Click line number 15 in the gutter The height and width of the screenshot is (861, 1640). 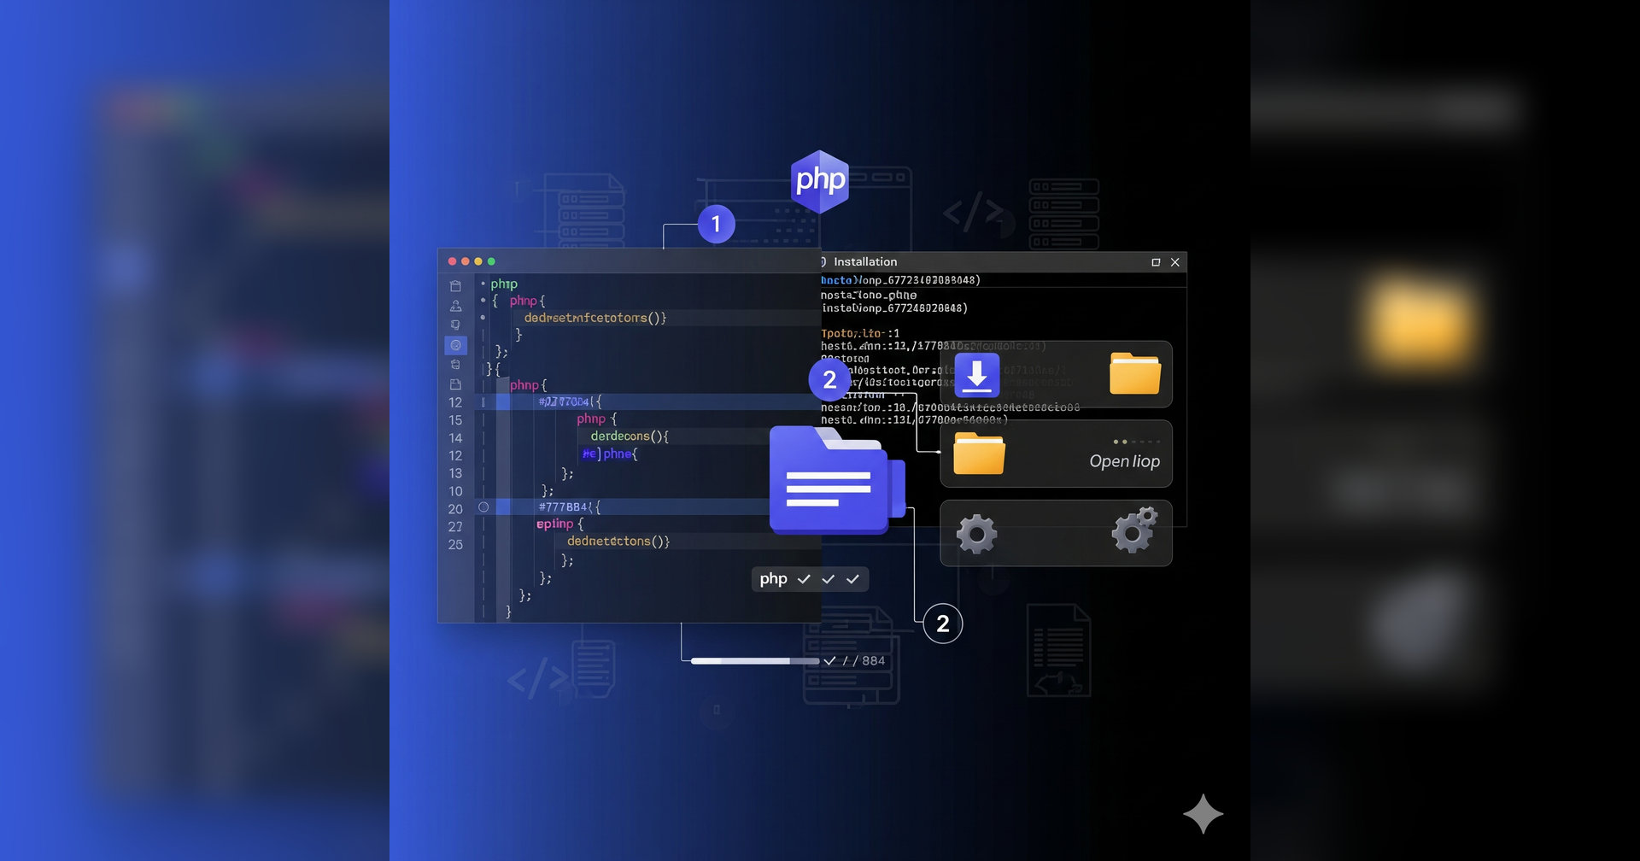455,420
